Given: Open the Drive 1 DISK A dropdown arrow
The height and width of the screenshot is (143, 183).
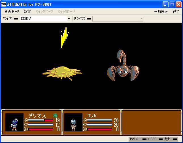Looking at the screenshot, I should (x=69, y=19).
